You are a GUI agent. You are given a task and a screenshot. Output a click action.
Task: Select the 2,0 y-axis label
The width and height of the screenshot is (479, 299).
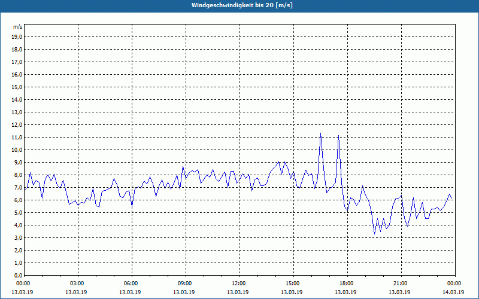pos(18,250)
